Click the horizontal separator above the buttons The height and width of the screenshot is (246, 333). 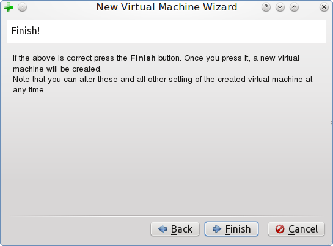(x=166, y=216)
